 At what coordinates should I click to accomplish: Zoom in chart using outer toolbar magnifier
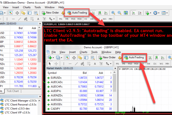(x=113, y=13)
